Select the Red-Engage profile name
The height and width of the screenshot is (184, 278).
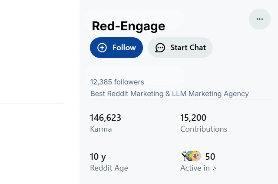[128, 26]
